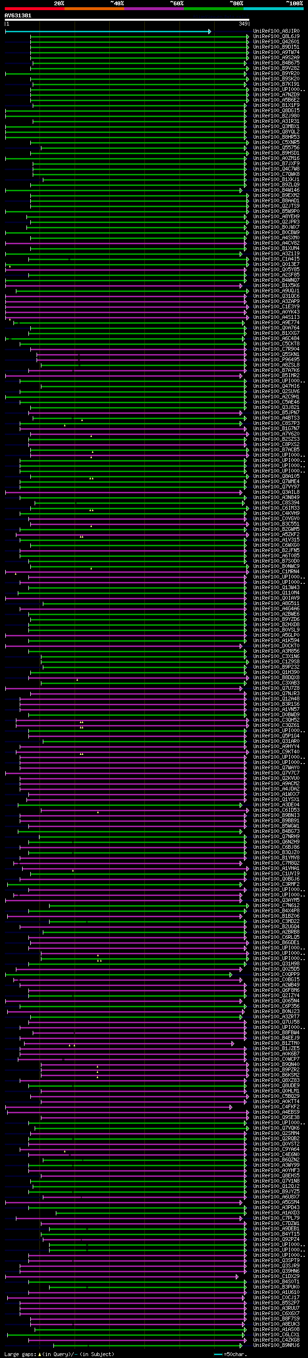Screen dimensions: 308x1358
Task: Click the red ~20% identity legend segment
Action: 34,9
